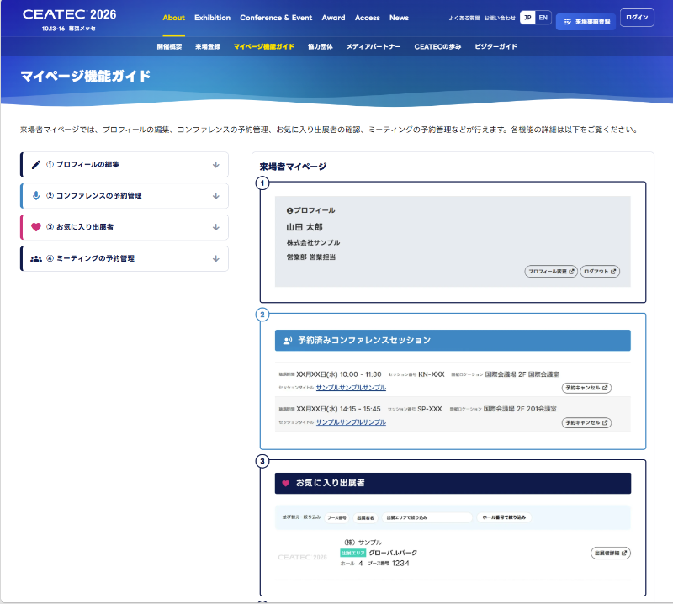Image resolution: width=673 pixels, height=604 pixels.
Task: Cancel reservation for KN-XXX session
Action: pos(586,388)
